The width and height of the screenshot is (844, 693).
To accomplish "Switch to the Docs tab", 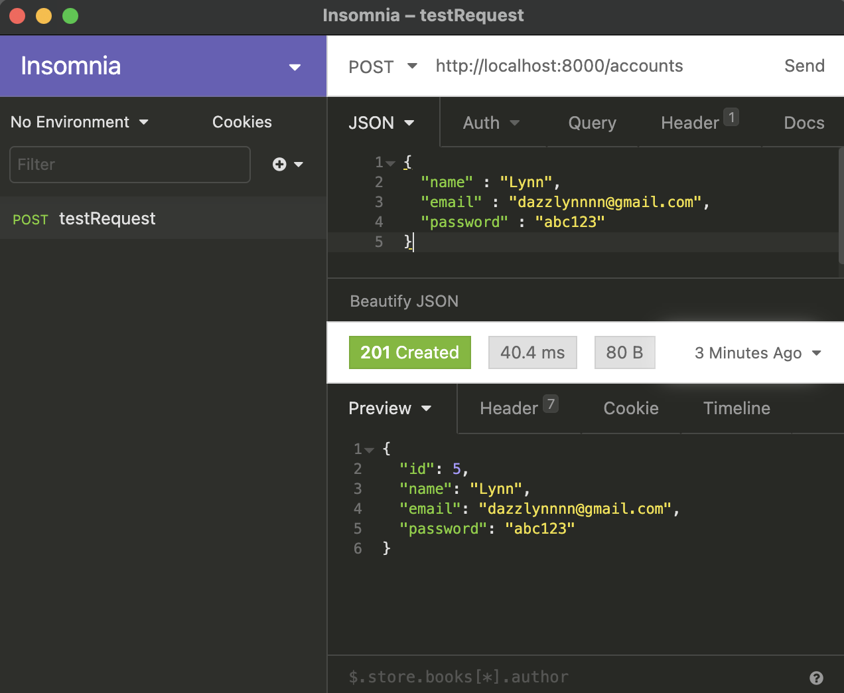I will (x=804, y=123).
